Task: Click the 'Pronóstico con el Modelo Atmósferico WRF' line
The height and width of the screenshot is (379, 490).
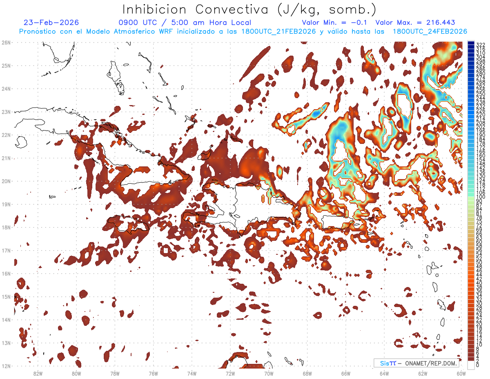Action: pos(243,31)
